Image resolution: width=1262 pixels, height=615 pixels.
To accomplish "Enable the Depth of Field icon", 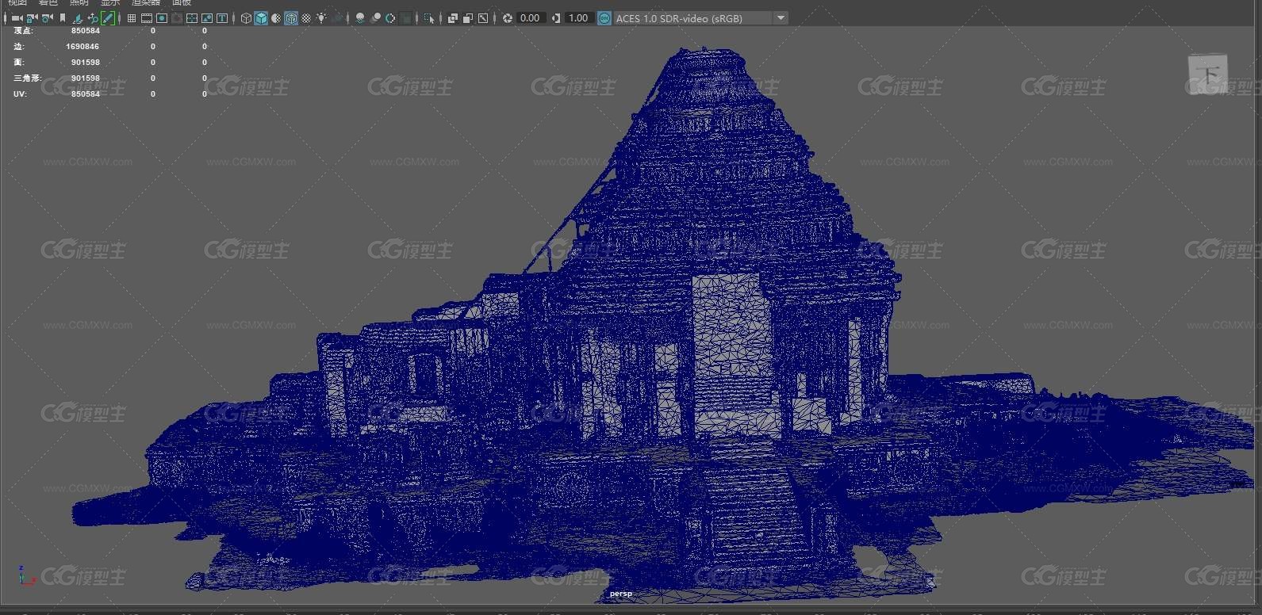I will [x=405, y=18].
